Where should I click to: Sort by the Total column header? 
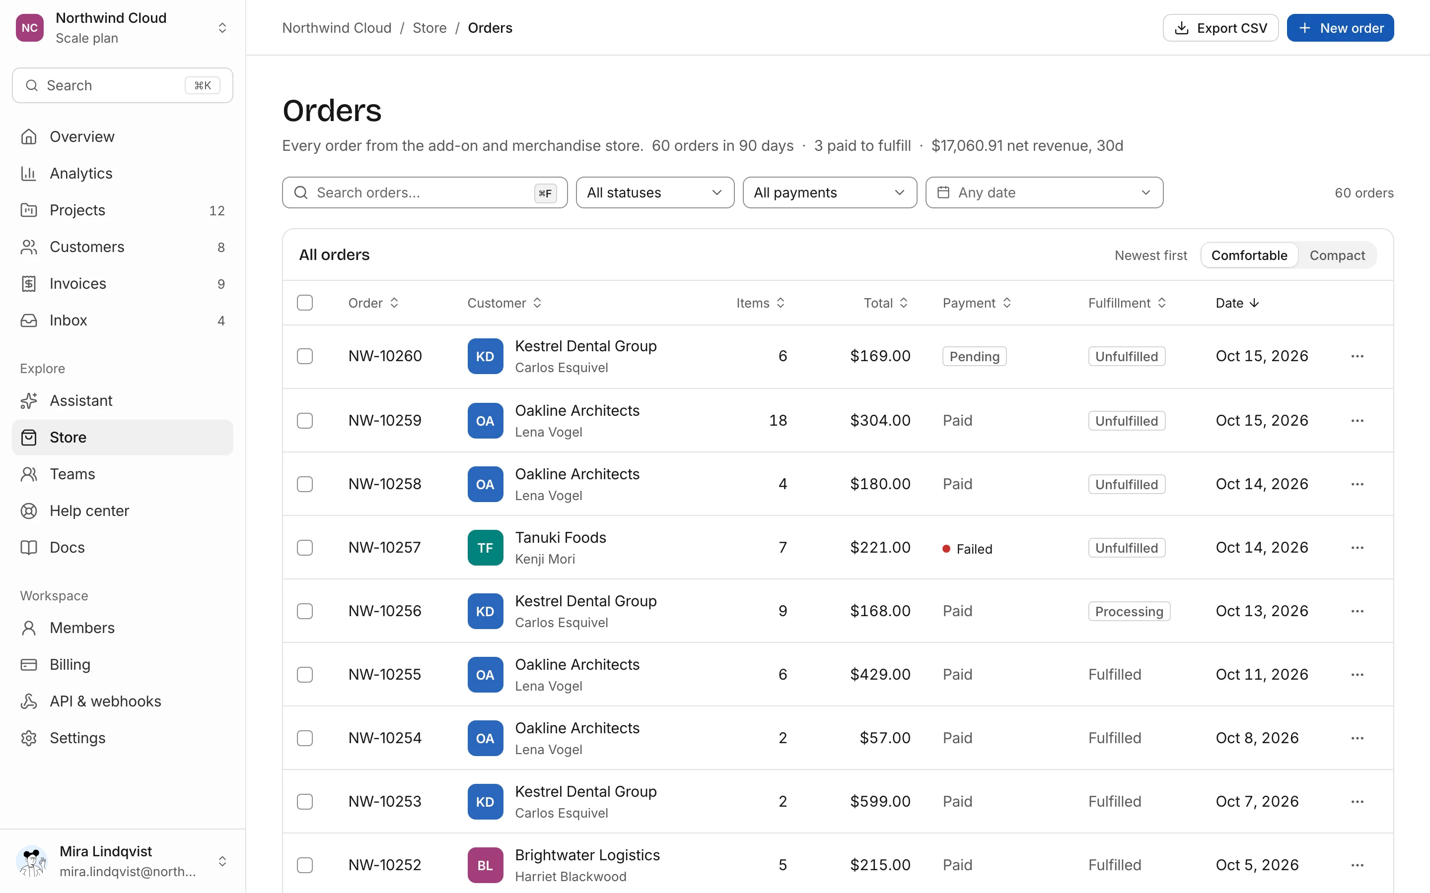tap(885, 303)
